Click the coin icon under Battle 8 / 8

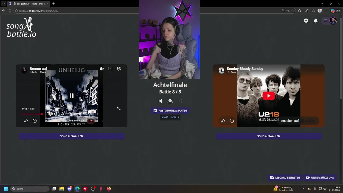coord(170,101)
